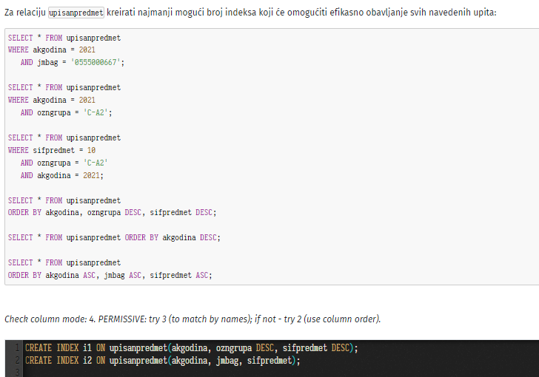
Task: Click the upisanpredmet inline code label
Action: pyautogui.click(x=76, y=13)
